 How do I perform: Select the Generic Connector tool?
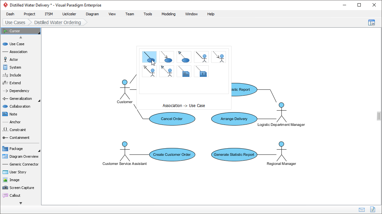coord(21,164)
